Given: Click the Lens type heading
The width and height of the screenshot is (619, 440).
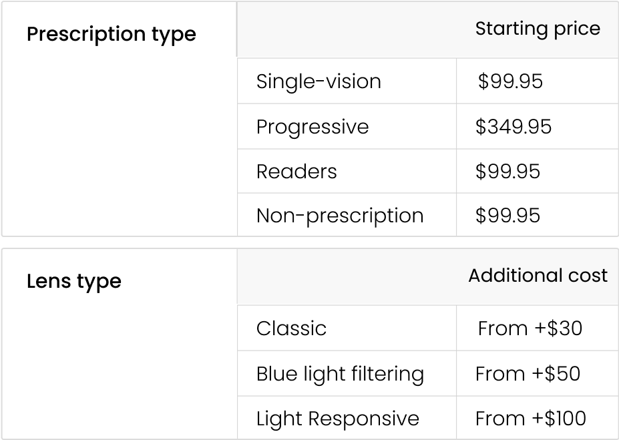Looking at the screenshot, I should click(x=73, y=281).
